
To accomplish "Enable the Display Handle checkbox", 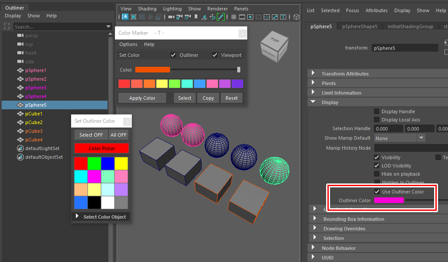I will click(x=376, y=111).
